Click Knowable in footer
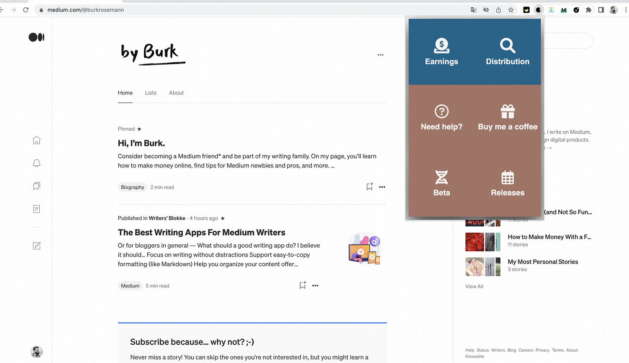The image size is (629, 363). [475, 356]
